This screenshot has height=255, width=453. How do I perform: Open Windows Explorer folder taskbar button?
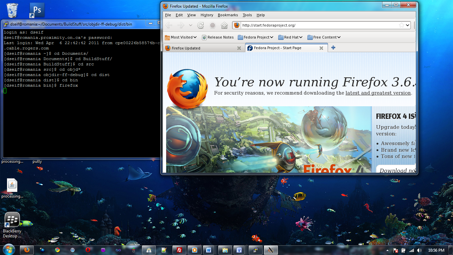pyautogui.click(x=225, y=250)
